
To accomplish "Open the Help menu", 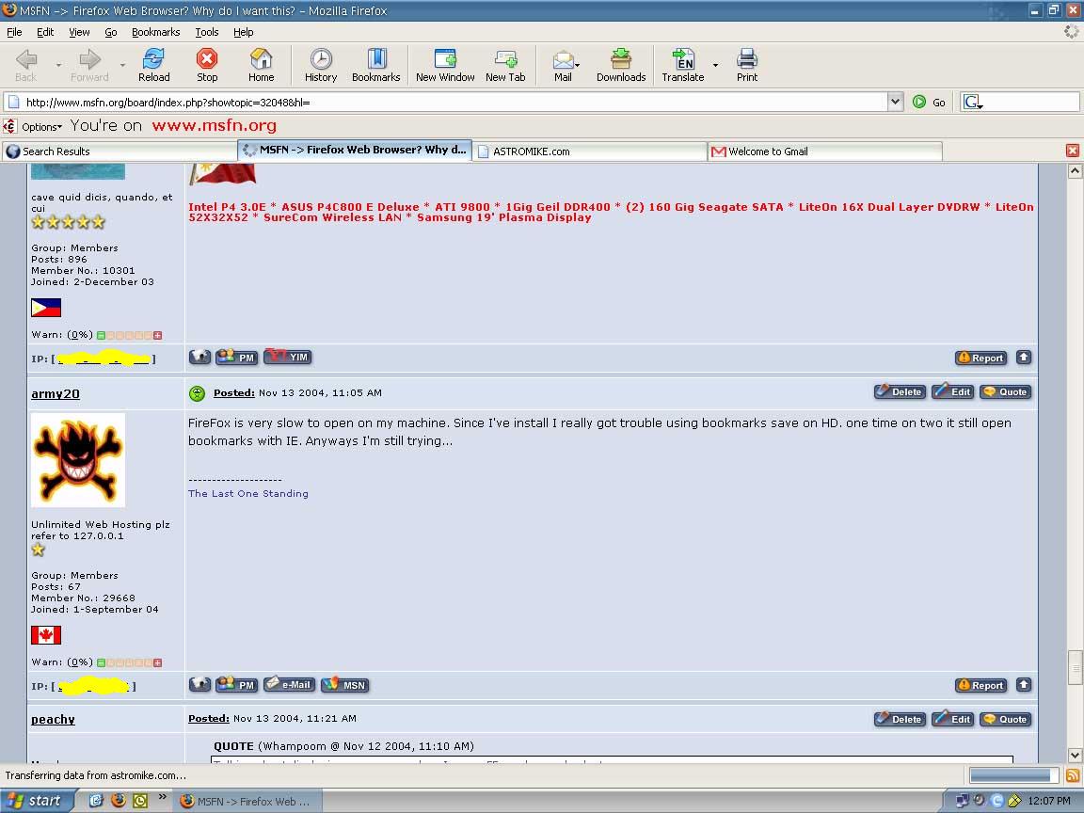I will point(244,32).
